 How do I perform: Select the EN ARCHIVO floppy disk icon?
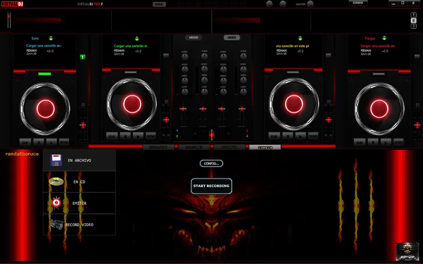click(x=56, y=160)
